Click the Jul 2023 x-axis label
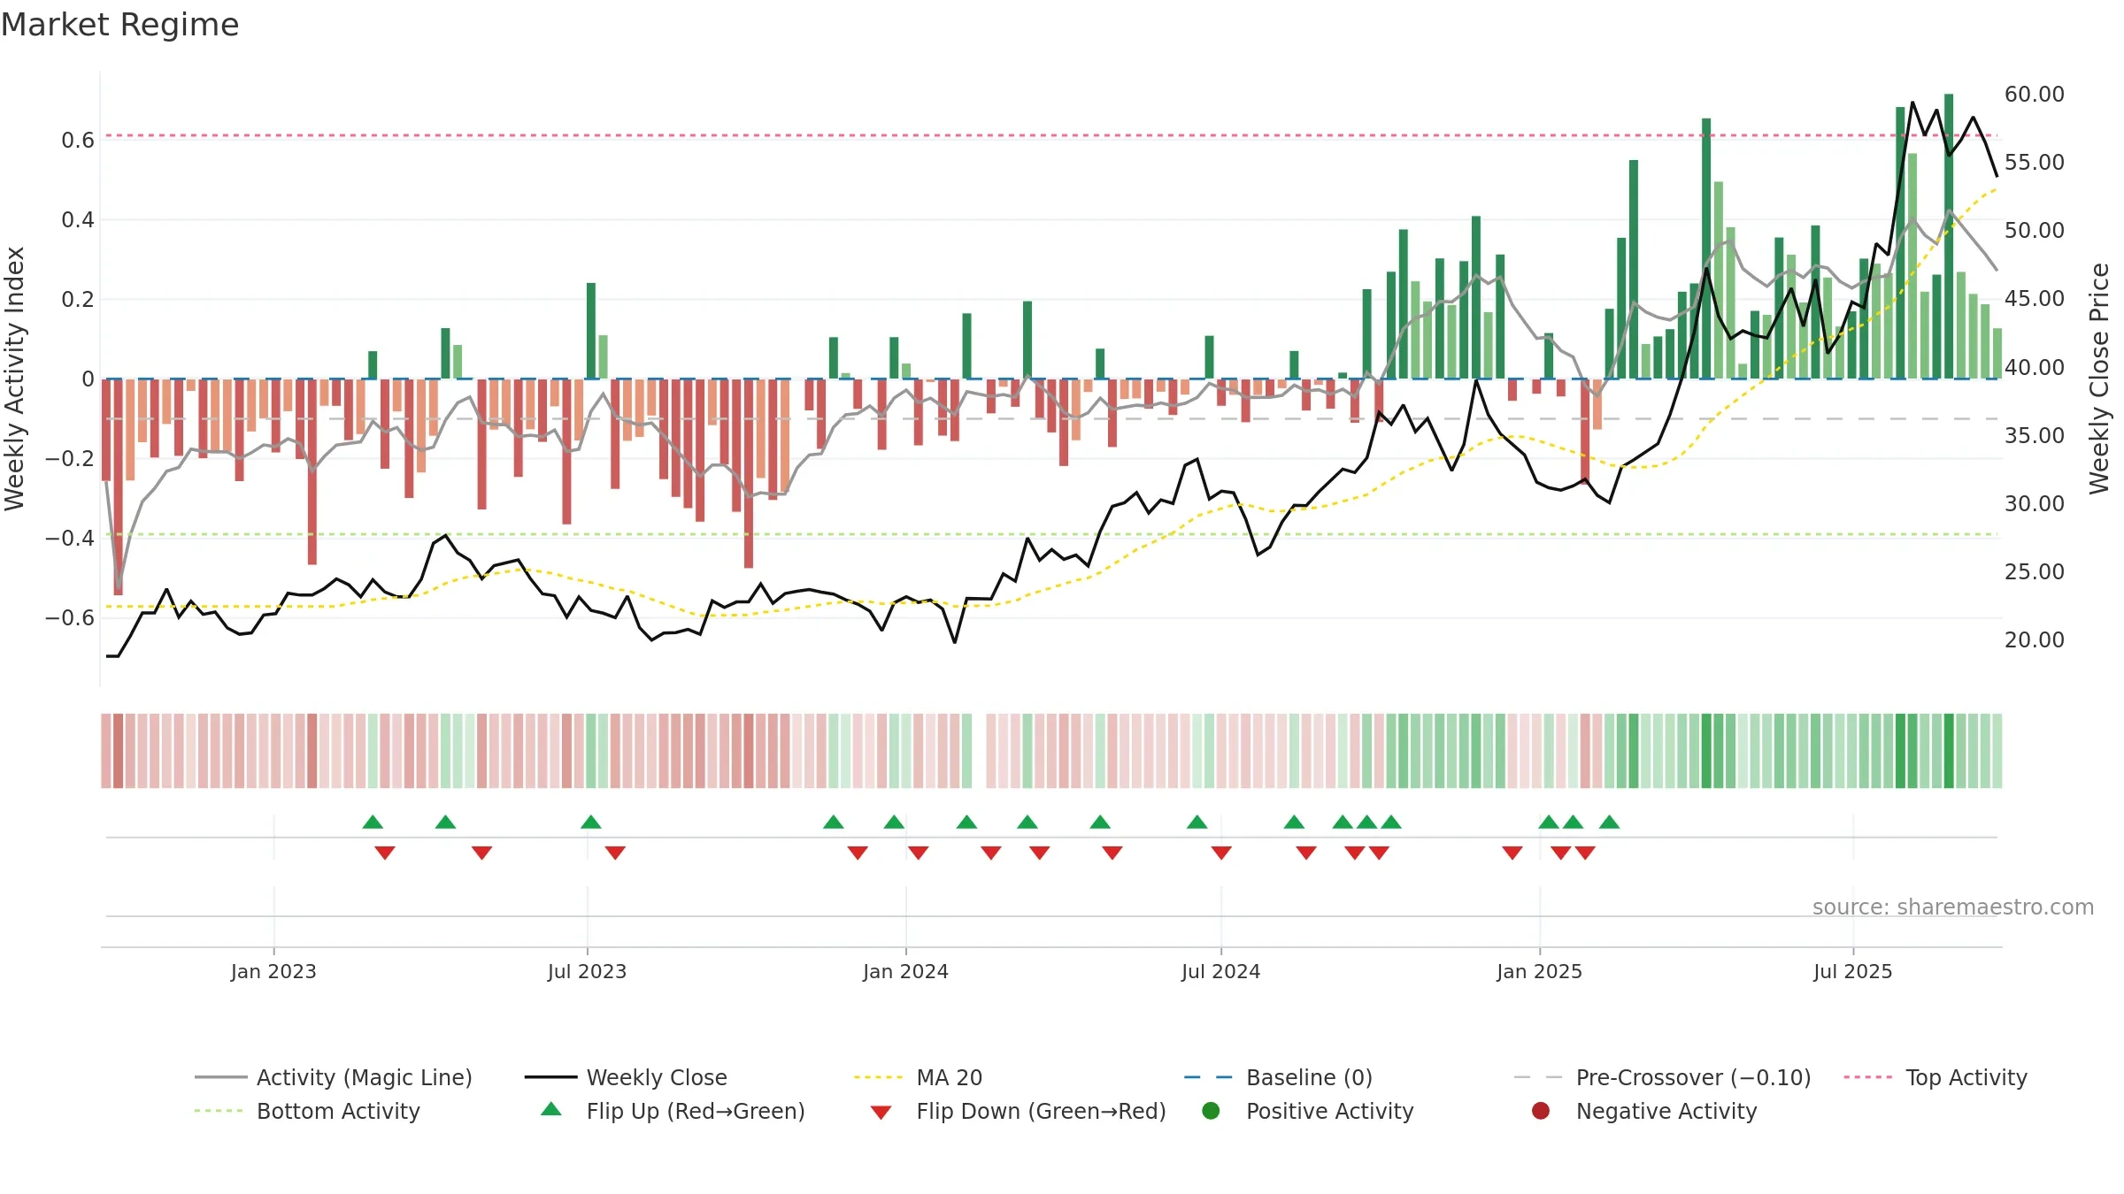The width and height of the screenshot is (2124, 1194). [587, 971]
